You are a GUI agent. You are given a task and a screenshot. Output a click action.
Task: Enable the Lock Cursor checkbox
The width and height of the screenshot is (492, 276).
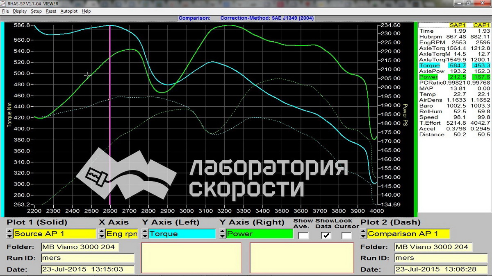[x=346, y=235]
